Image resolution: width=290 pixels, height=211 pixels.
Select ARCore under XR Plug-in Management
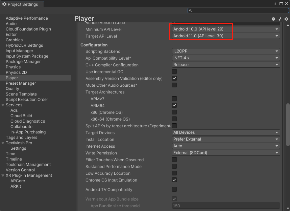point(18,181)
